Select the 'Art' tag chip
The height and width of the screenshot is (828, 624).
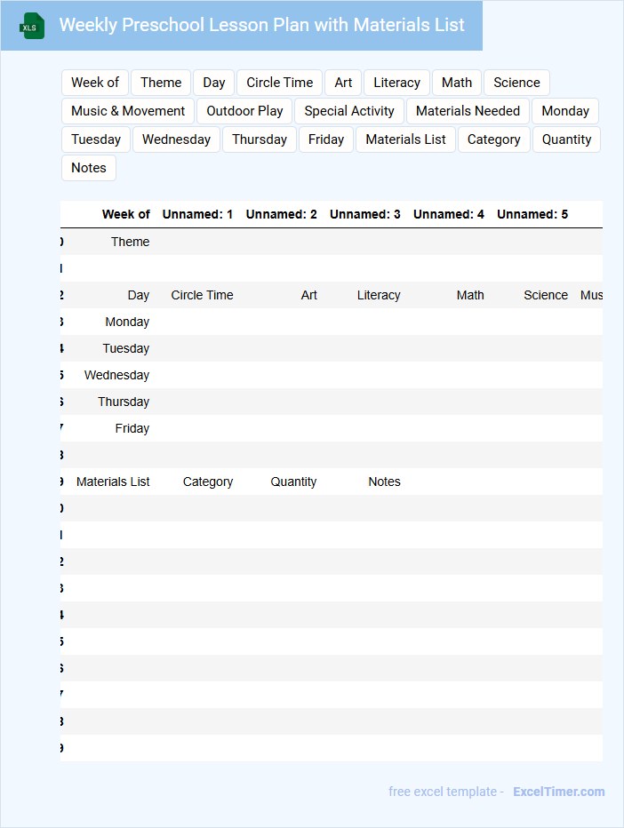pyautogui.click(x=343, y=83)
